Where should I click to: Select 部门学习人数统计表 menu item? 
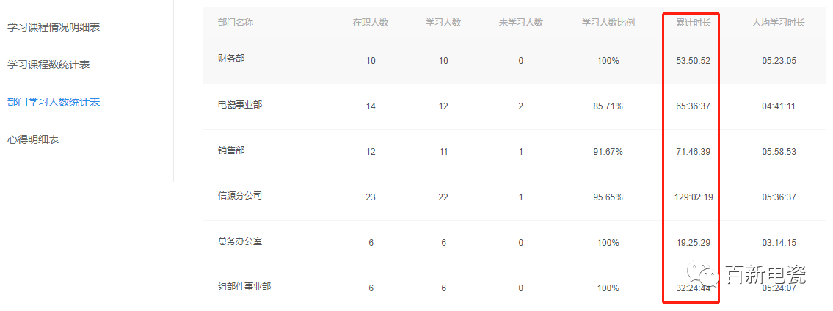point(54,102)
